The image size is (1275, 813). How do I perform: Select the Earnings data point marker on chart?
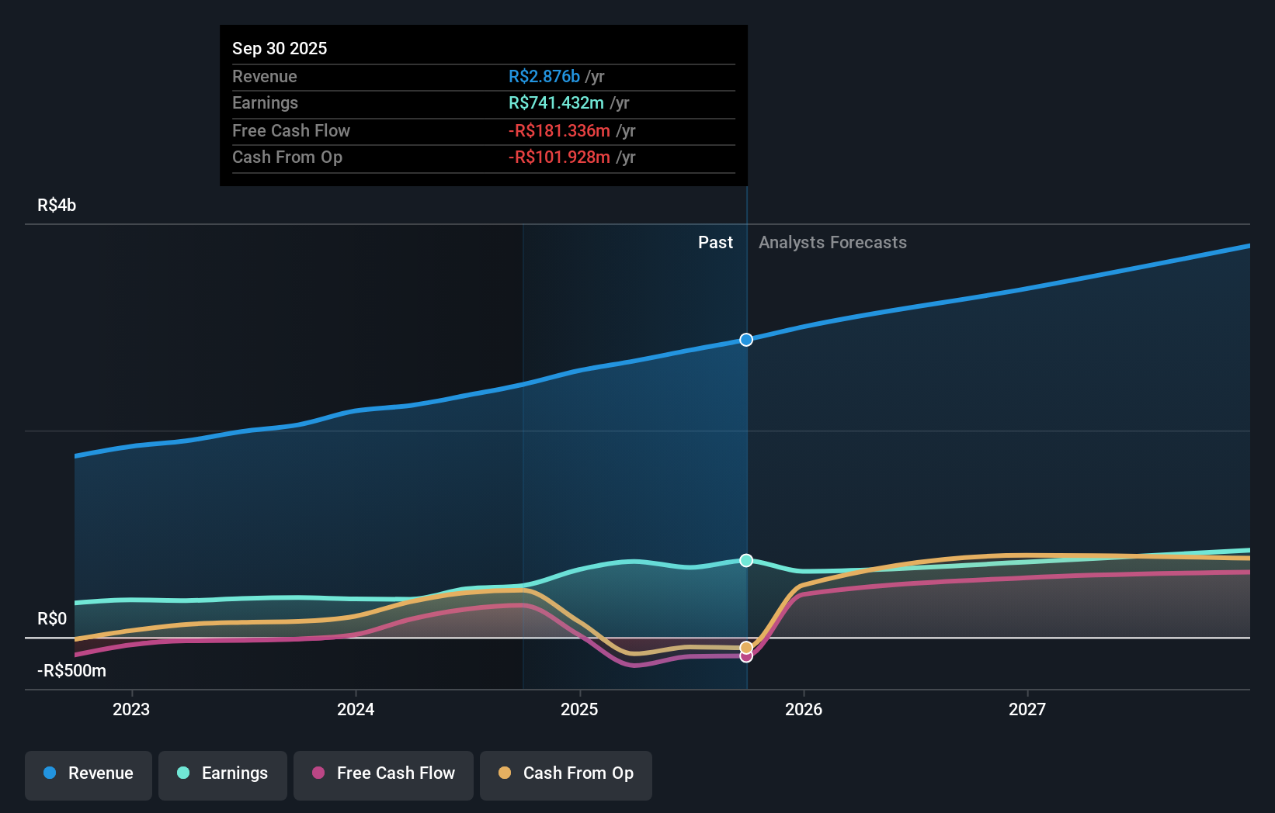(746, 560)
